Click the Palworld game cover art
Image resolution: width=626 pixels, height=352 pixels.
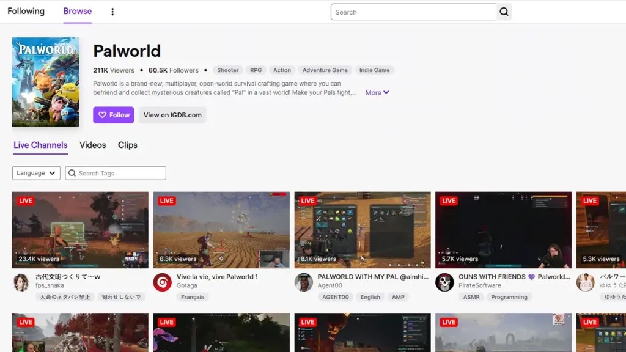(45, 82)
